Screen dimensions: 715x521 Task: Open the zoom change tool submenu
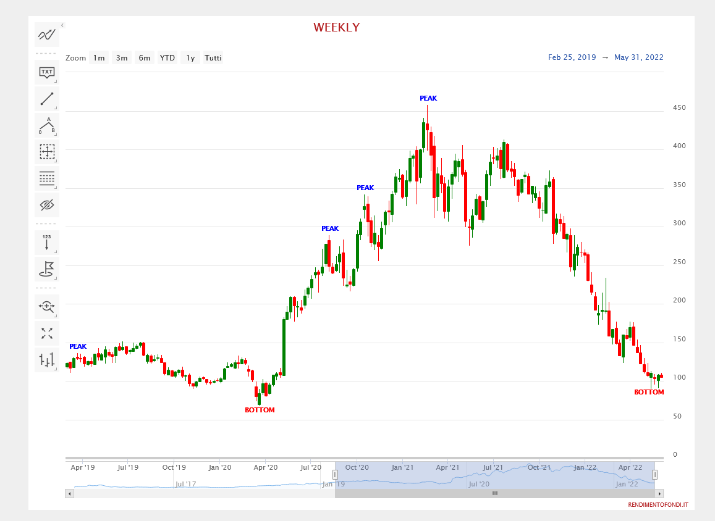(47, 306)
